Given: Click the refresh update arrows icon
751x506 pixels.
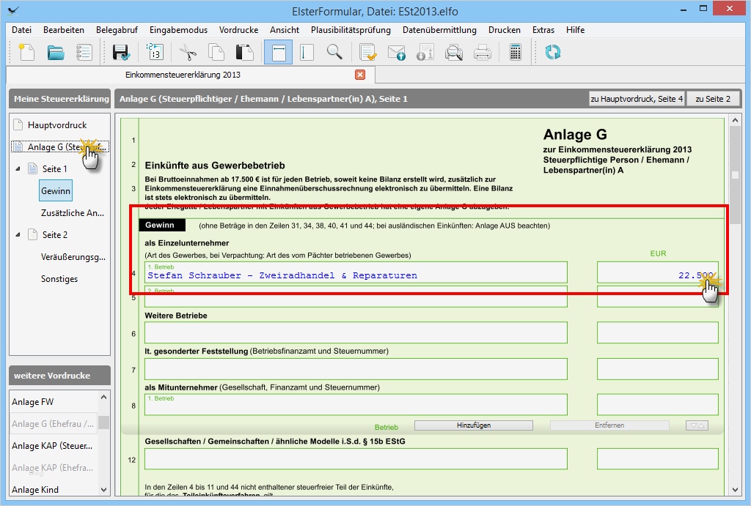Looking at the screenshot, I should [553, 52].
